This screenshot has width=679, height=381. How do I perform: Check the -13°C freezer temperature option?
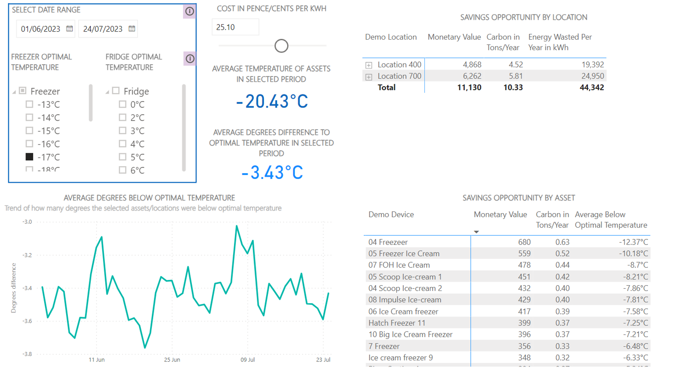point(29,104)
